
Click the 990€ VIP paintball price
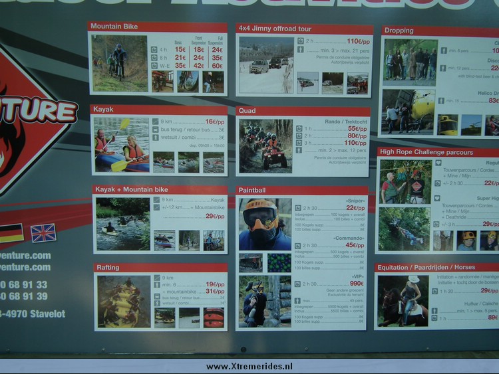coord(357,284)
